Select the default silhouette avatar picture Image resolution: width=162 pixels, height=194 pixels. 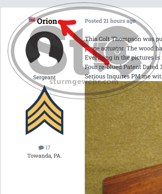click(44, 50)
